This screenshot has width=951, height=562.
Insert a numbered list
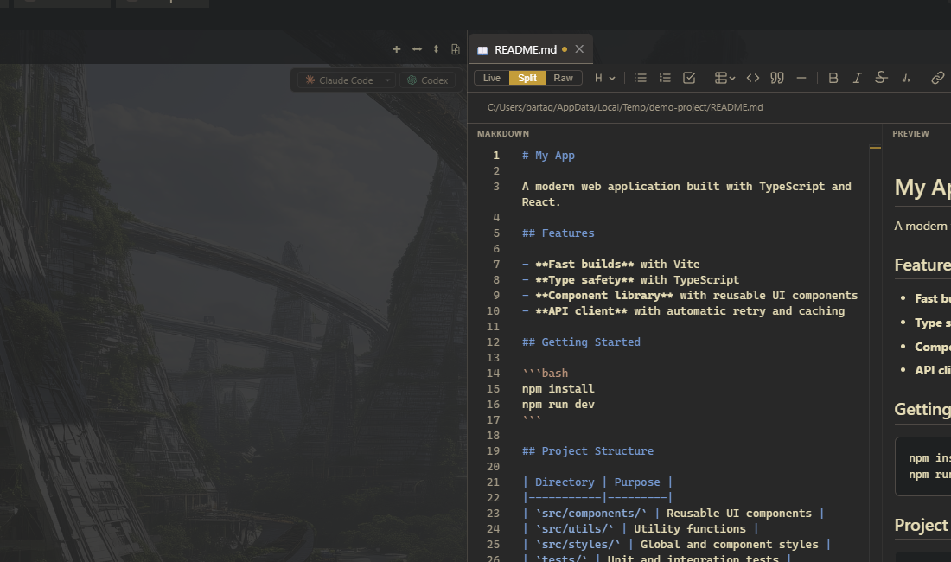665,78
